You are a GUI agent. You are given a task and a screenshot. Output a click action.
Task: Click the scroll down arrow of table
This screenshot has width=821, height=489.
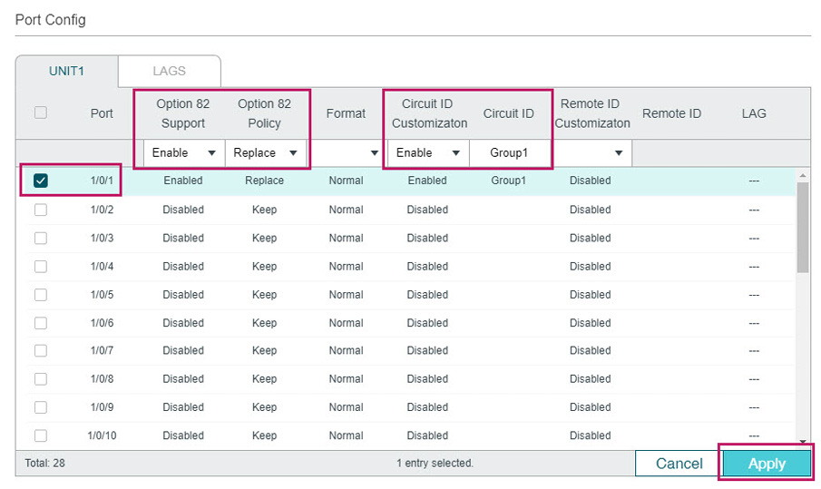pyautogui.click(x=802, y=441)
